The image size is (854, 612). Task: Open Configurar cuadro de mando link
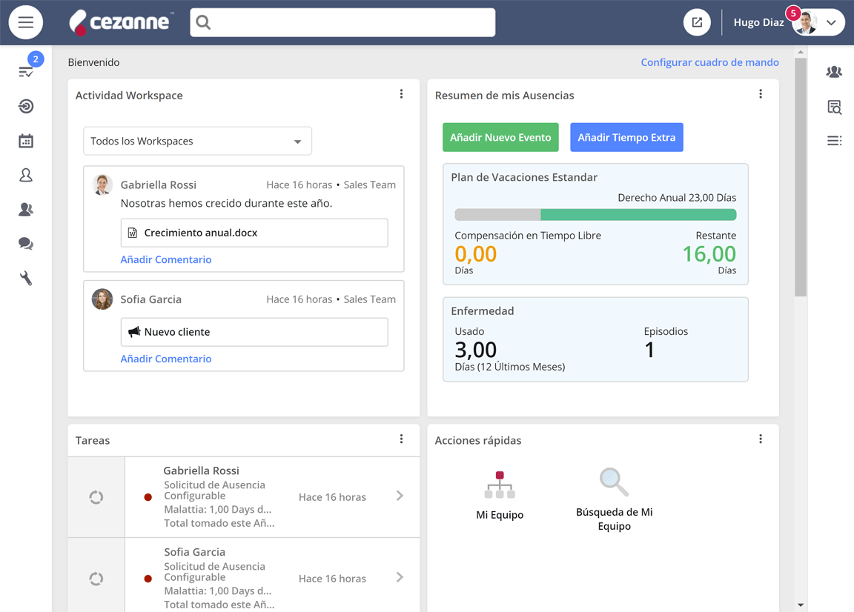[709, 62]
